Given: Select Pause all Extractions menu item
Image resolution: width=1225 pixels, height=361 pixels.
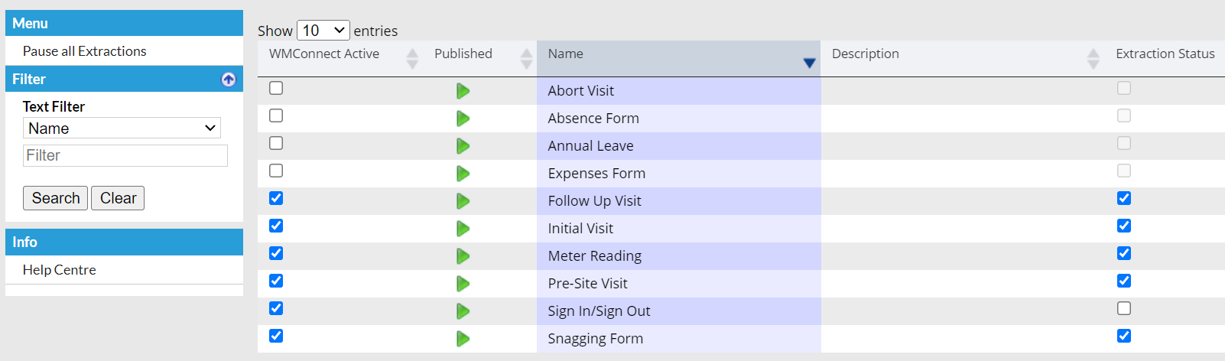Looking at the screenshot, I should pyautogui.click(x=85, y=51).
